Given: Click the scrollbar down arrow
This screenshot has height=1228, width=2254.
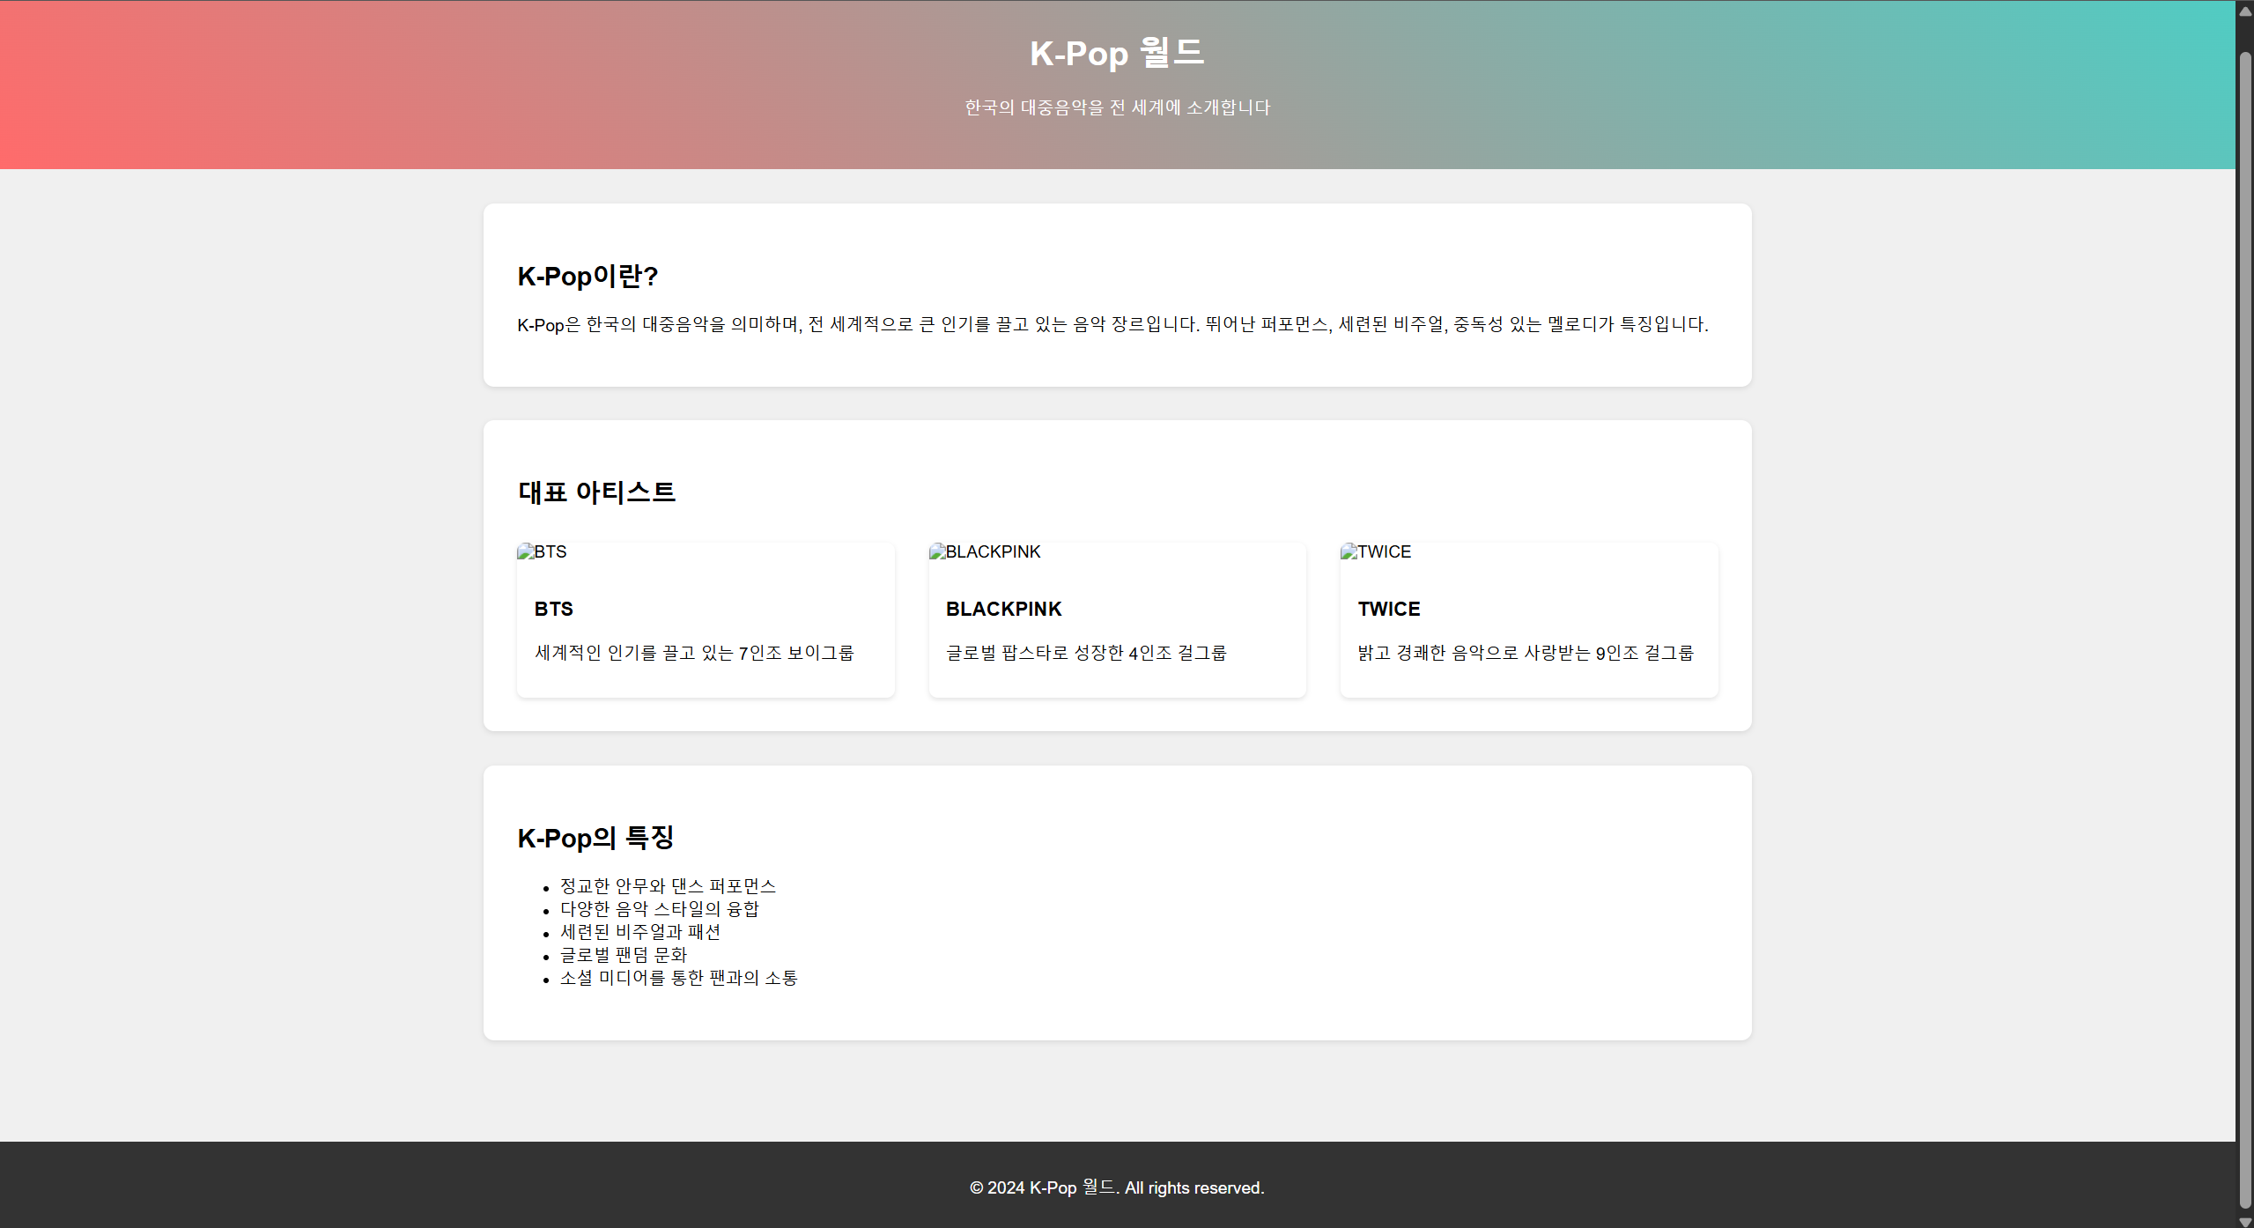Looking at the screenshot, I should [x=2245, y=1221].
